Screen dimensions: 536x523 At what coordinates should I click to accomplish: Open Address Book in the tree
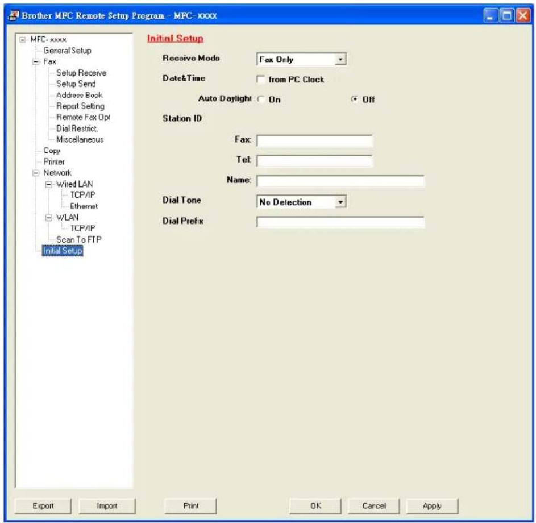coord(80,95)
